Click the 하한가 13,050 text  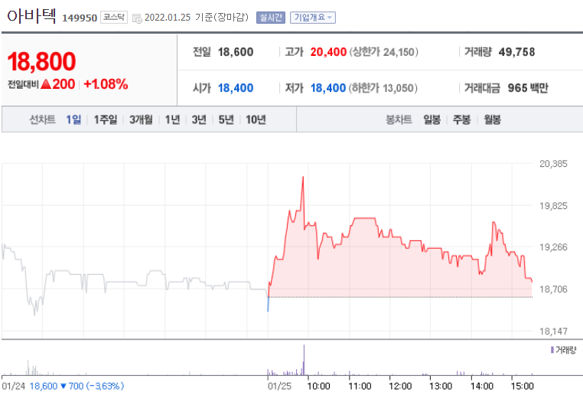[383, 88]
